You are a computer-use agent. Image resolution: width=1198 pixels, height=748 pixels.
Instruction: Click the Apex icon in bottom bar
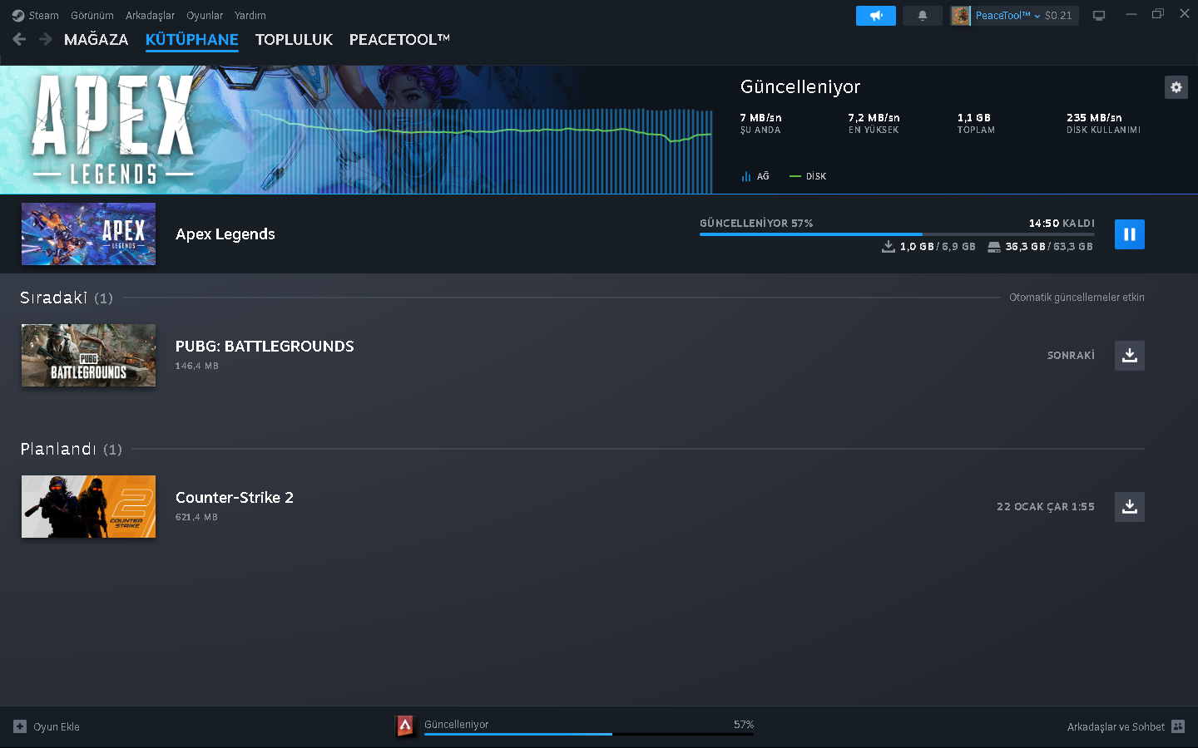tap(405, 726)
